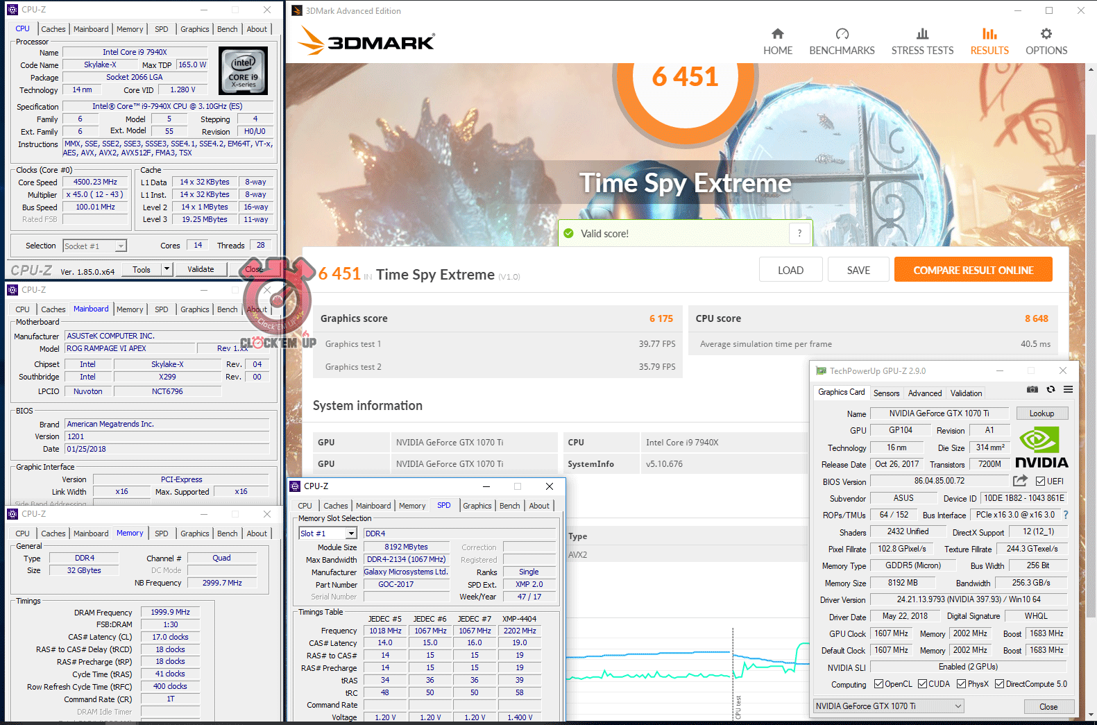The width and height of the screenshot is (1097, 725).
Task: Click the GPU-Z screenshot camera icon
Action: (1032, 390)
